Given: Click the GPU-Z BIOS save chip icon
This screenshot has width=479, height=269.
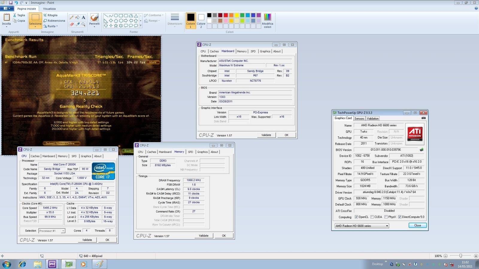Looking at the screenshot, I should click(422, 150).
